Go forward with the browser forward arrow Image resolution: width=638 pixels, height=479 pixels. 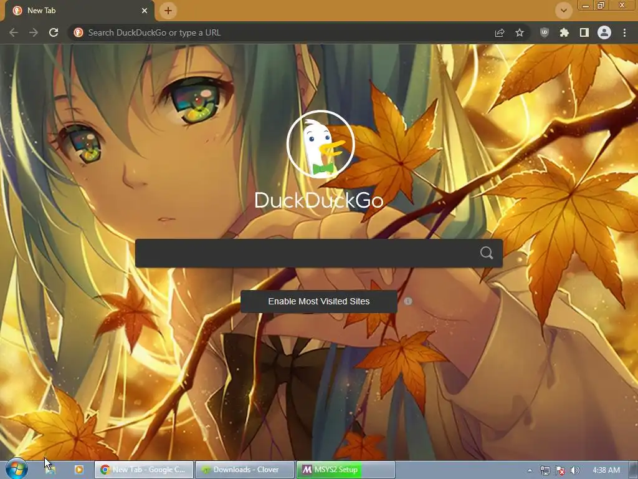[34, 32]
